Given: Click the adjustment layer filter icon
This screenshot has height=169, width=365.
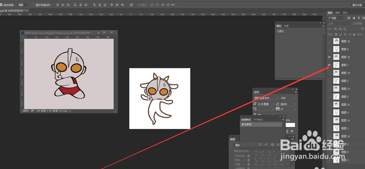Looking at the screenshot, I should click(x=354, y=18).
